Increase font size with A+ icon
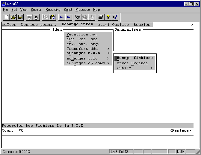201x155 pixels. click(62, 17)
